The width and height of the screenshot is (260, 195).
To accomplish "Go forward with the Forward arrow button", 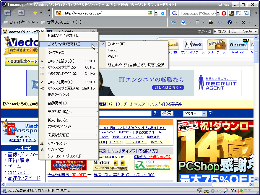I will click(21, 13).
